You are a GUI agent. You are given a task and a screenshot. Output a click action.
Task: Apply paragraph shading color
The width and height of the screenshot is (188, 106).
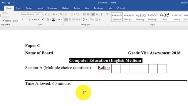coord(91,19)
